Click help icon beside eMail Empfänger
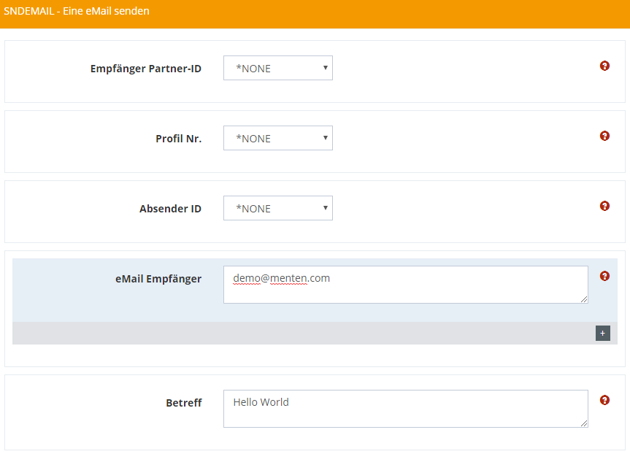 604,276
